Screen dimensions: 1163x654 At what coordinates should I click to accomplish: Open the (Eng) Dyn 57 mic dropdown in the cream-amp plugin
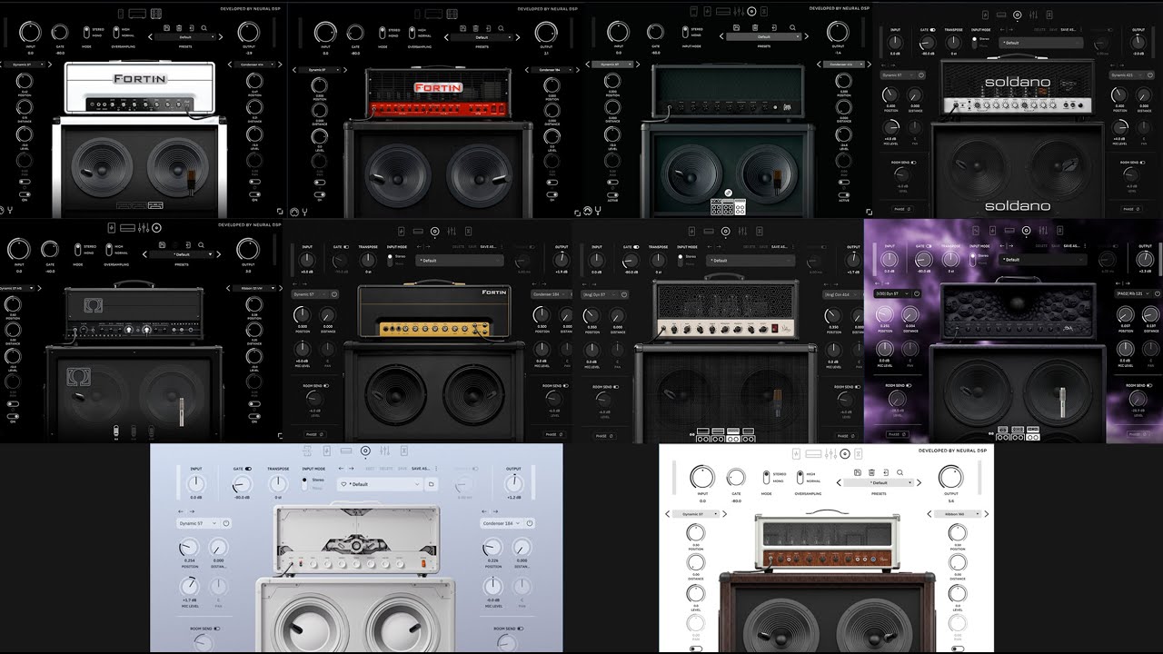(x=600, y=294)
